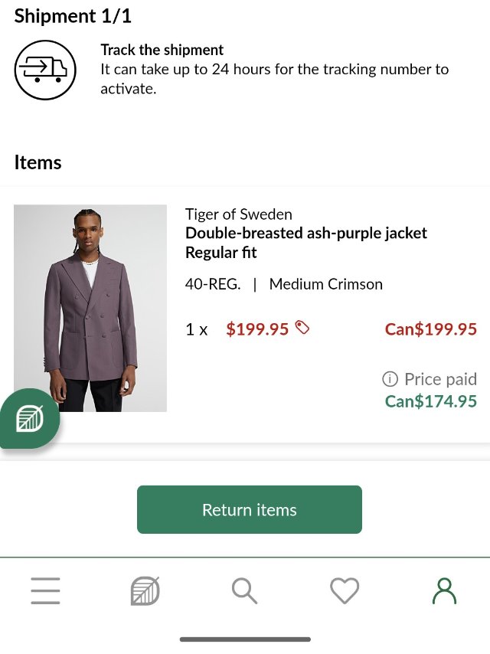Viewport: 490px width, 654px height.
Task: Open the account profile icon
Action: (x=444, y=591)
